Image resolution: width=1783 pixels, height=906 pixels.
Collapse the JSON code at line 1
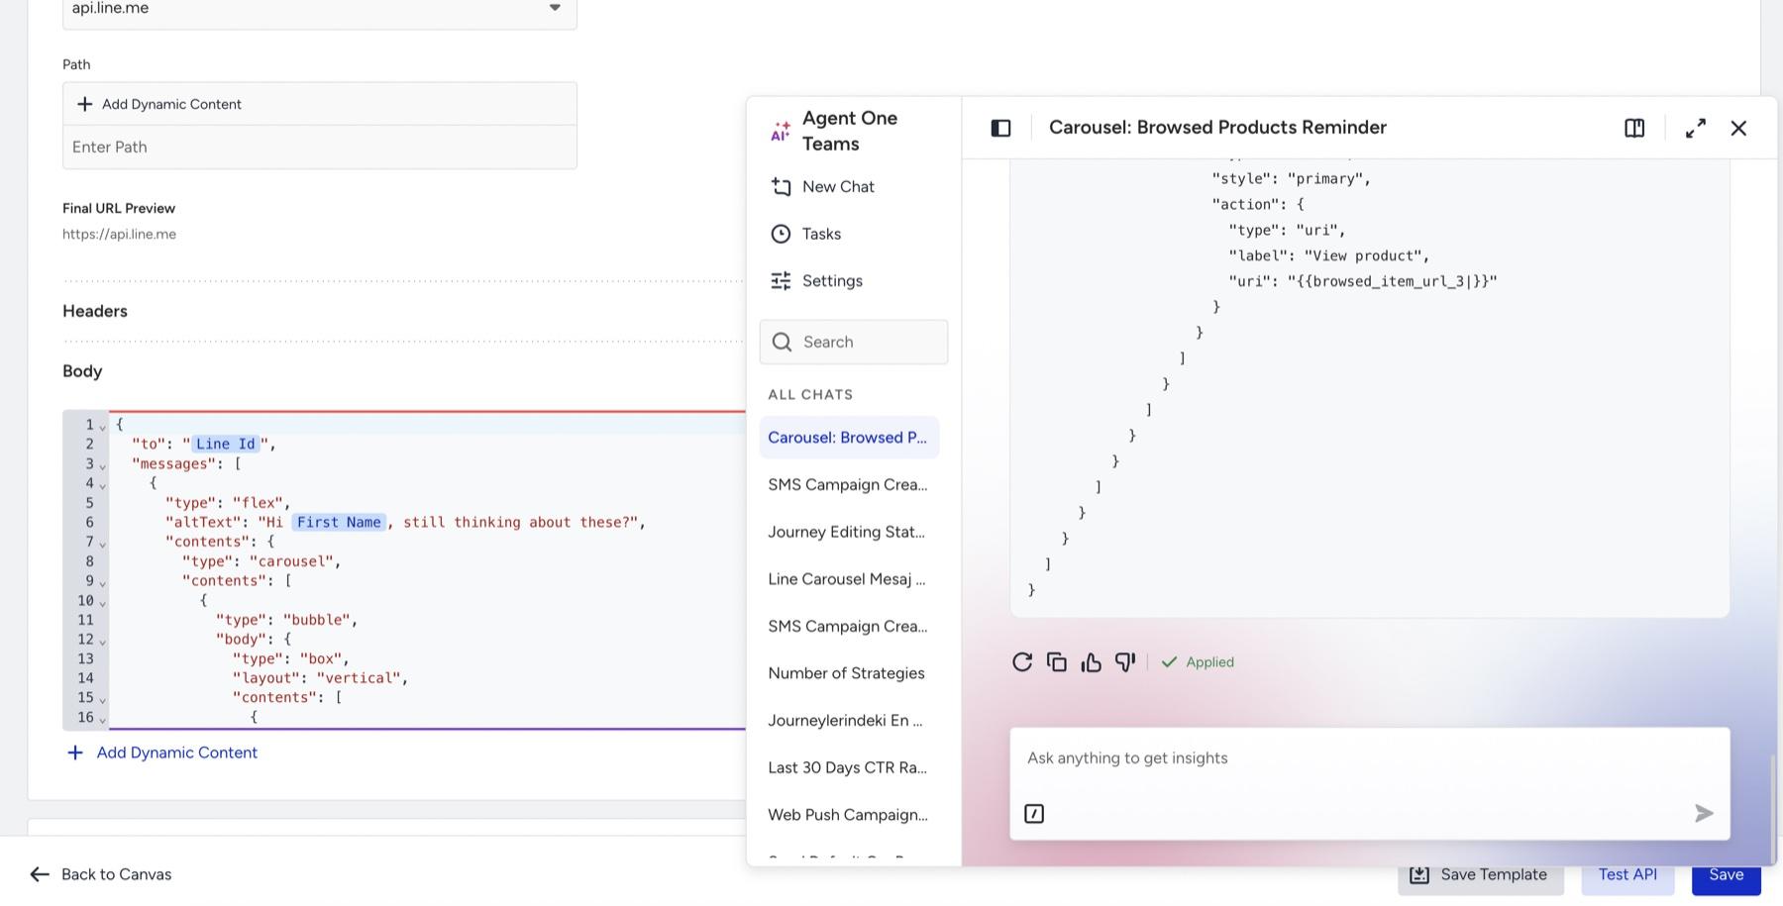tap(103, 427)
